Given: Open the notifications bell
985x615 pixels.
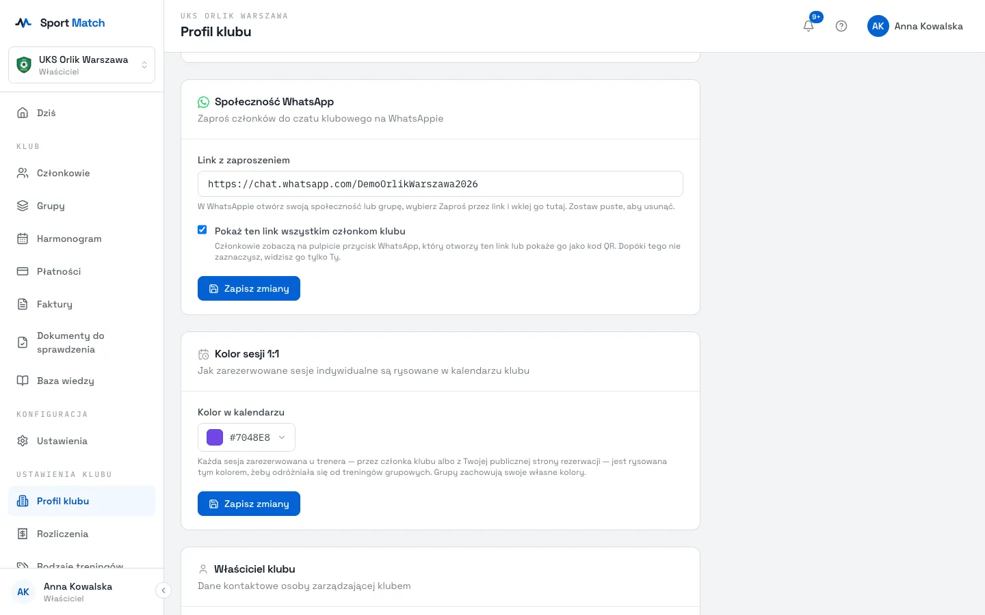Looking at the screenshot, I should (809, 26).
